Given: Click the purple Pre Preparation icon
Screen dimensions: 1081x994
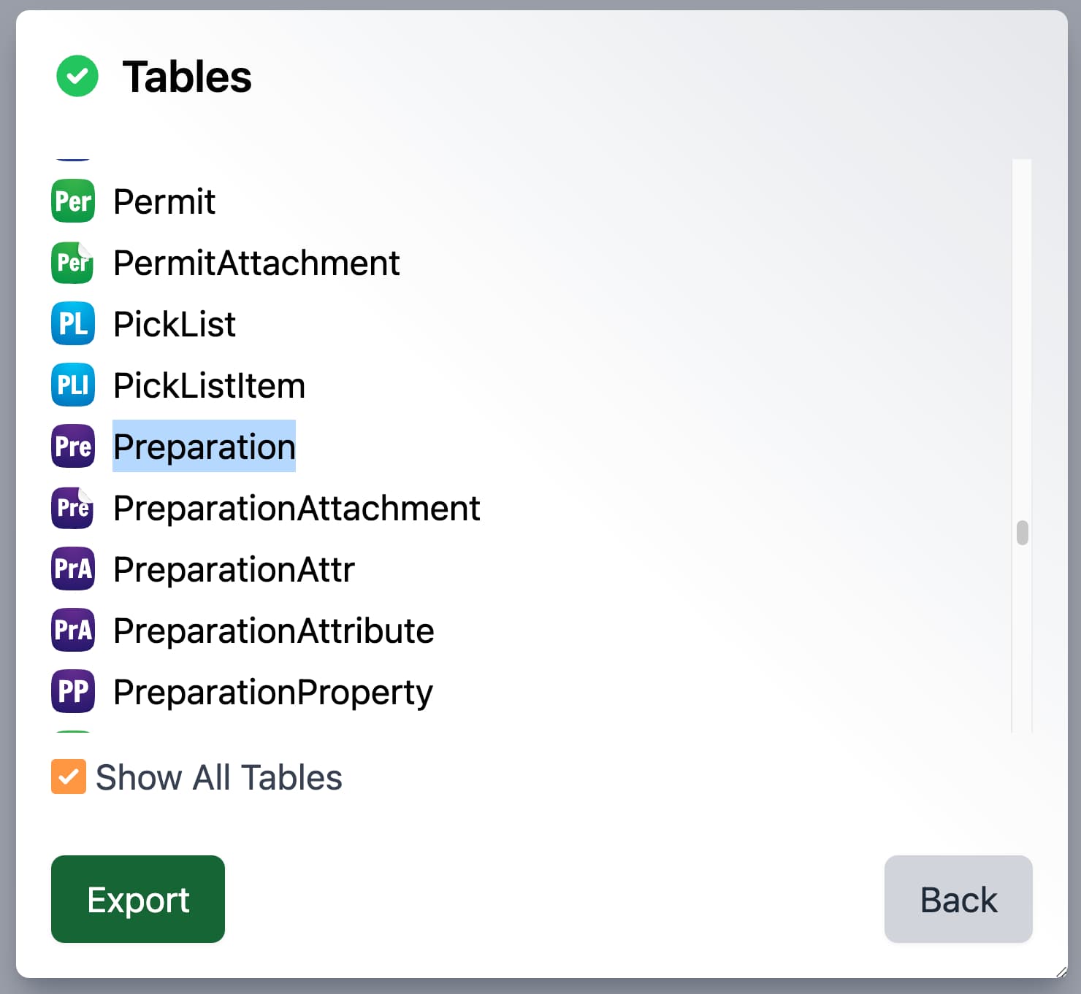Looking at the screenshot, I should tap(73, 447).
